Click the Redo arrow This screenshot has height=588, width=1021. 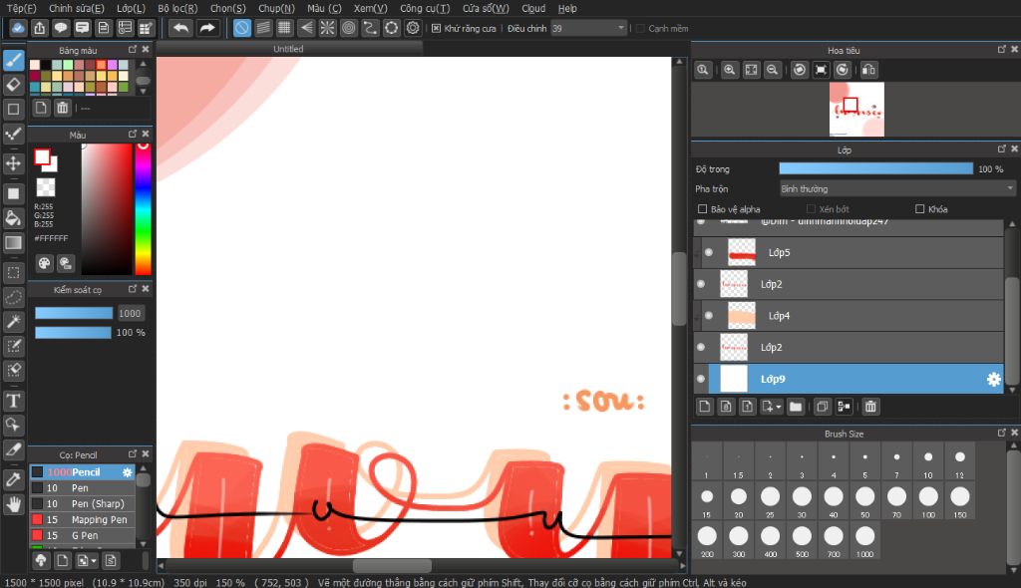[x=207, y=28]
